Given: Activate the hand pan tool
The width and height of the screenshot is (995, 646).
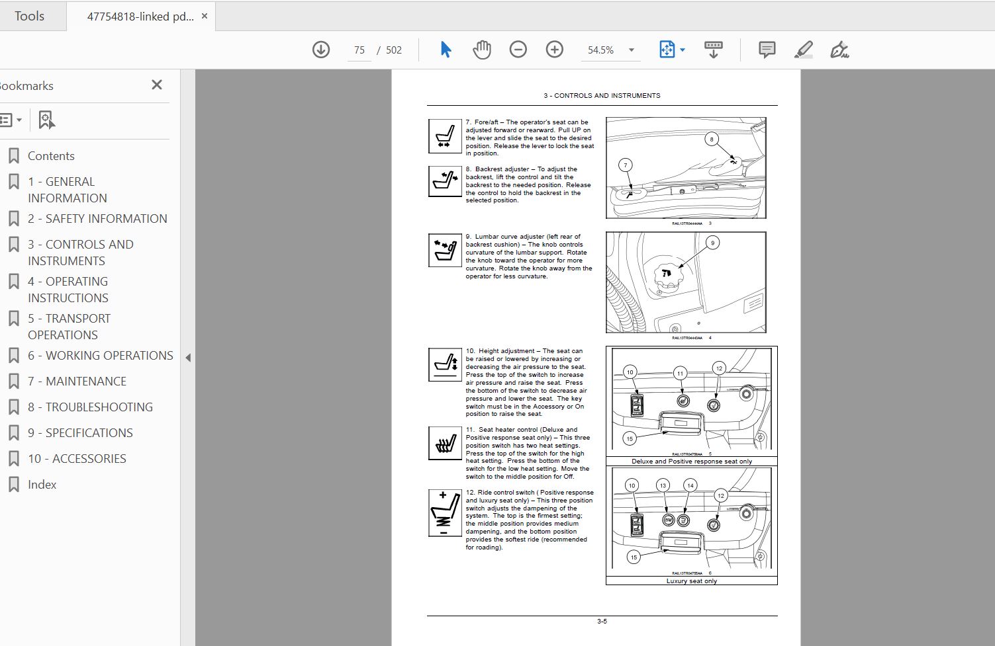Looking at the screenshot, I should click(x=482, y=50).
